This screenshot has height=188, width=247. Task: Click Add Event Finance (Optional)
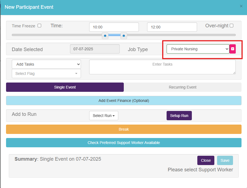coord(124,101)
